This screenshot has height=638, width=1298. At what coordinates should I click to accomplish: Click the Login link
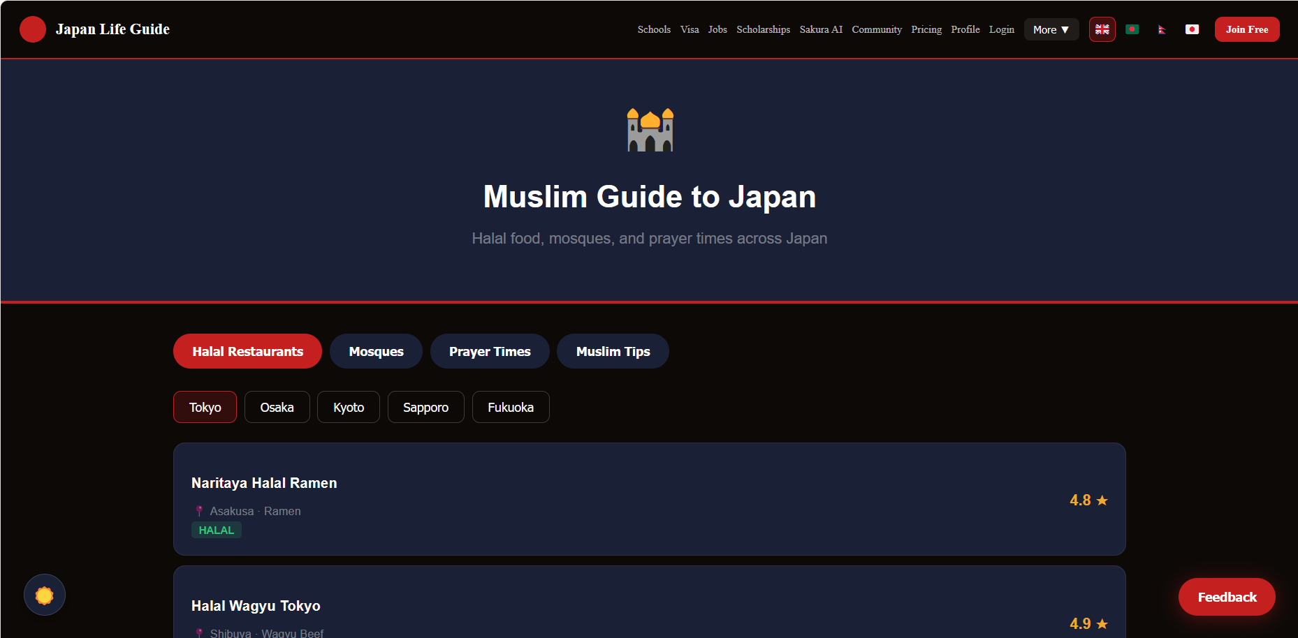point(1002,29)
